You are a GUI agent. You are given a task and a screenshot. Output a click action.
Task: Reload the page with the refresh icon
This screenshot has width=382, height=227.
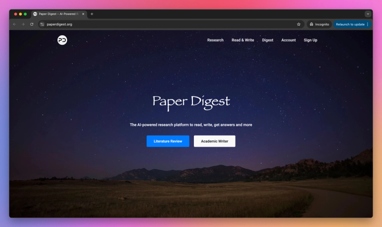(x=32, y=24)
